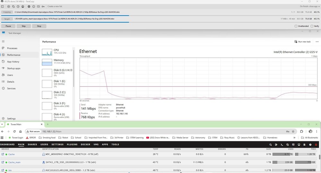
Task: Go back in Chrome
Action: [x=3, y=132]
